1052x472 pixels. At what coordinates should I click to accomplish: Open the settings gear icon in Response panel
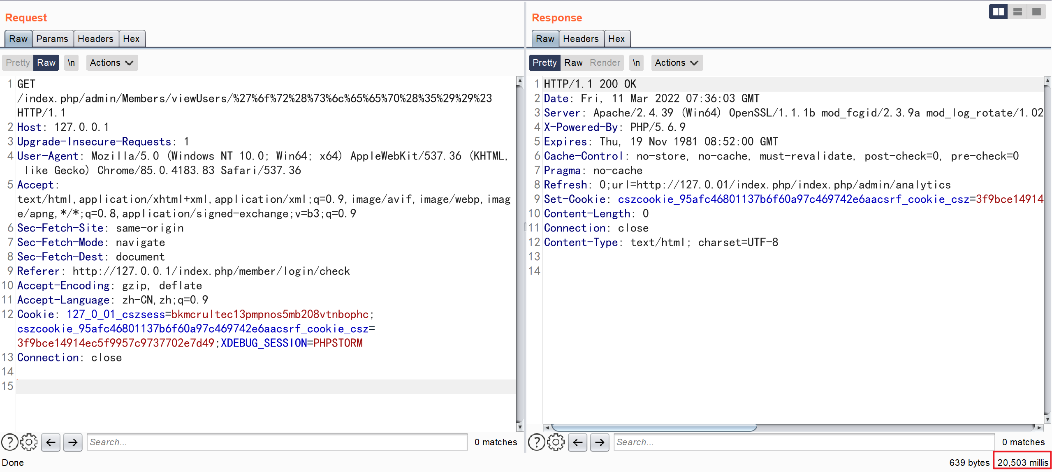pos(556,442)
